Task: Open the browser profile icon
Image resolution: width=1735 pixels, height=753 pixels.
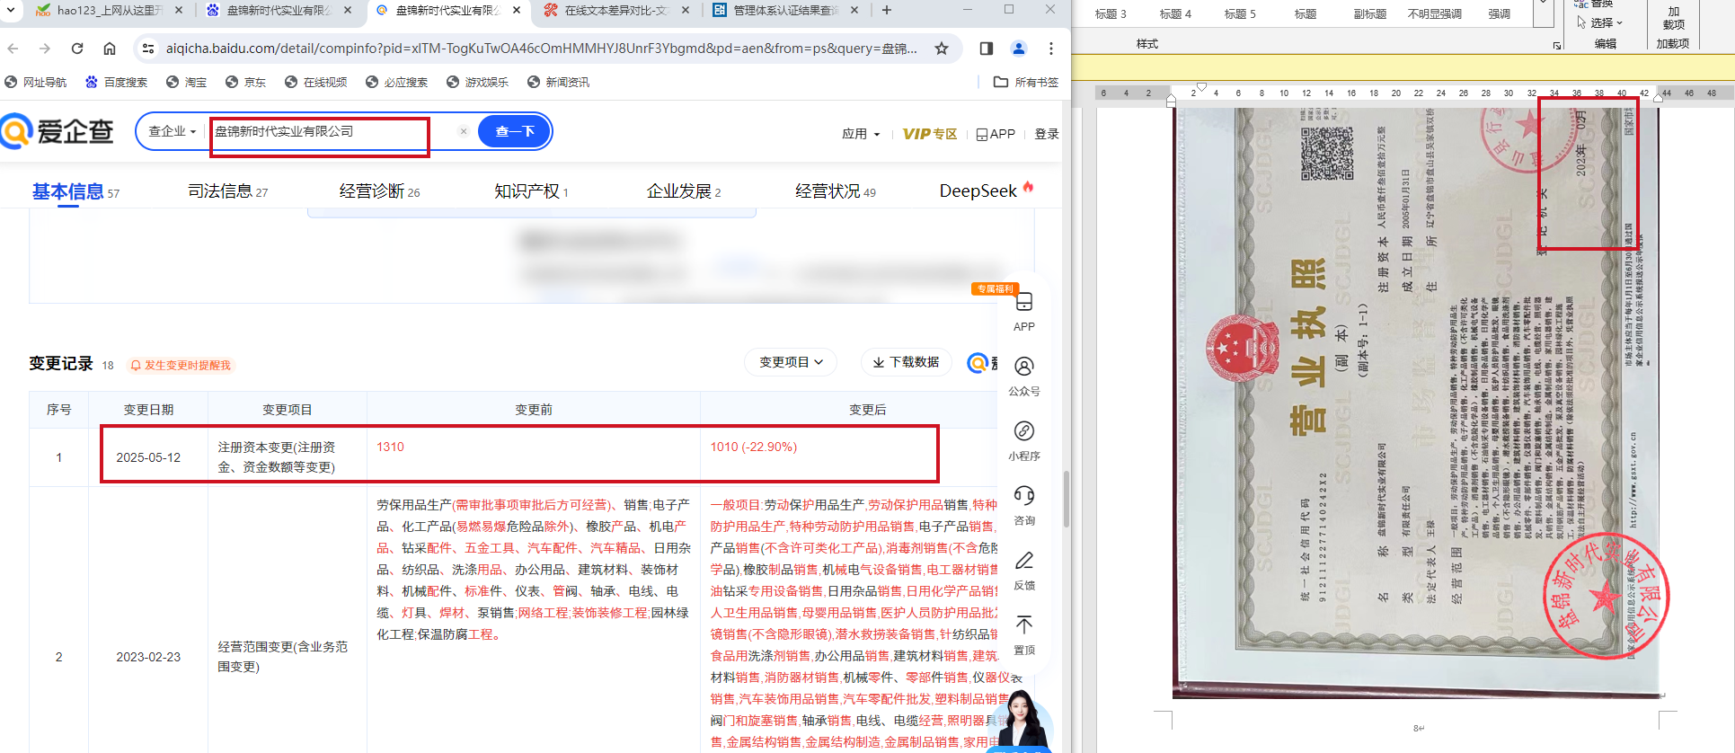Action: pyautogui.click(x=1019, y=49)
